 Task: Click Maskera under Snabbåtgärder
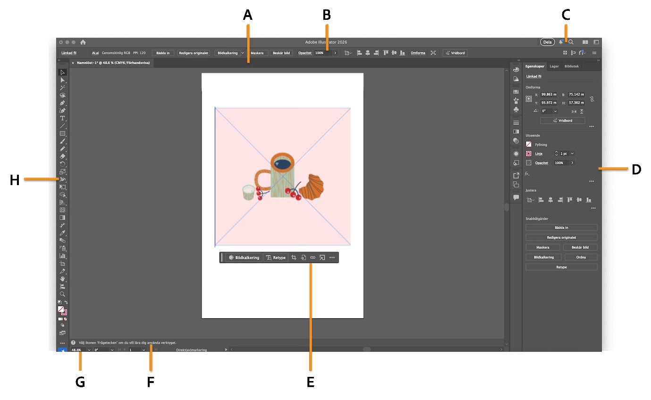coord(542,247)
